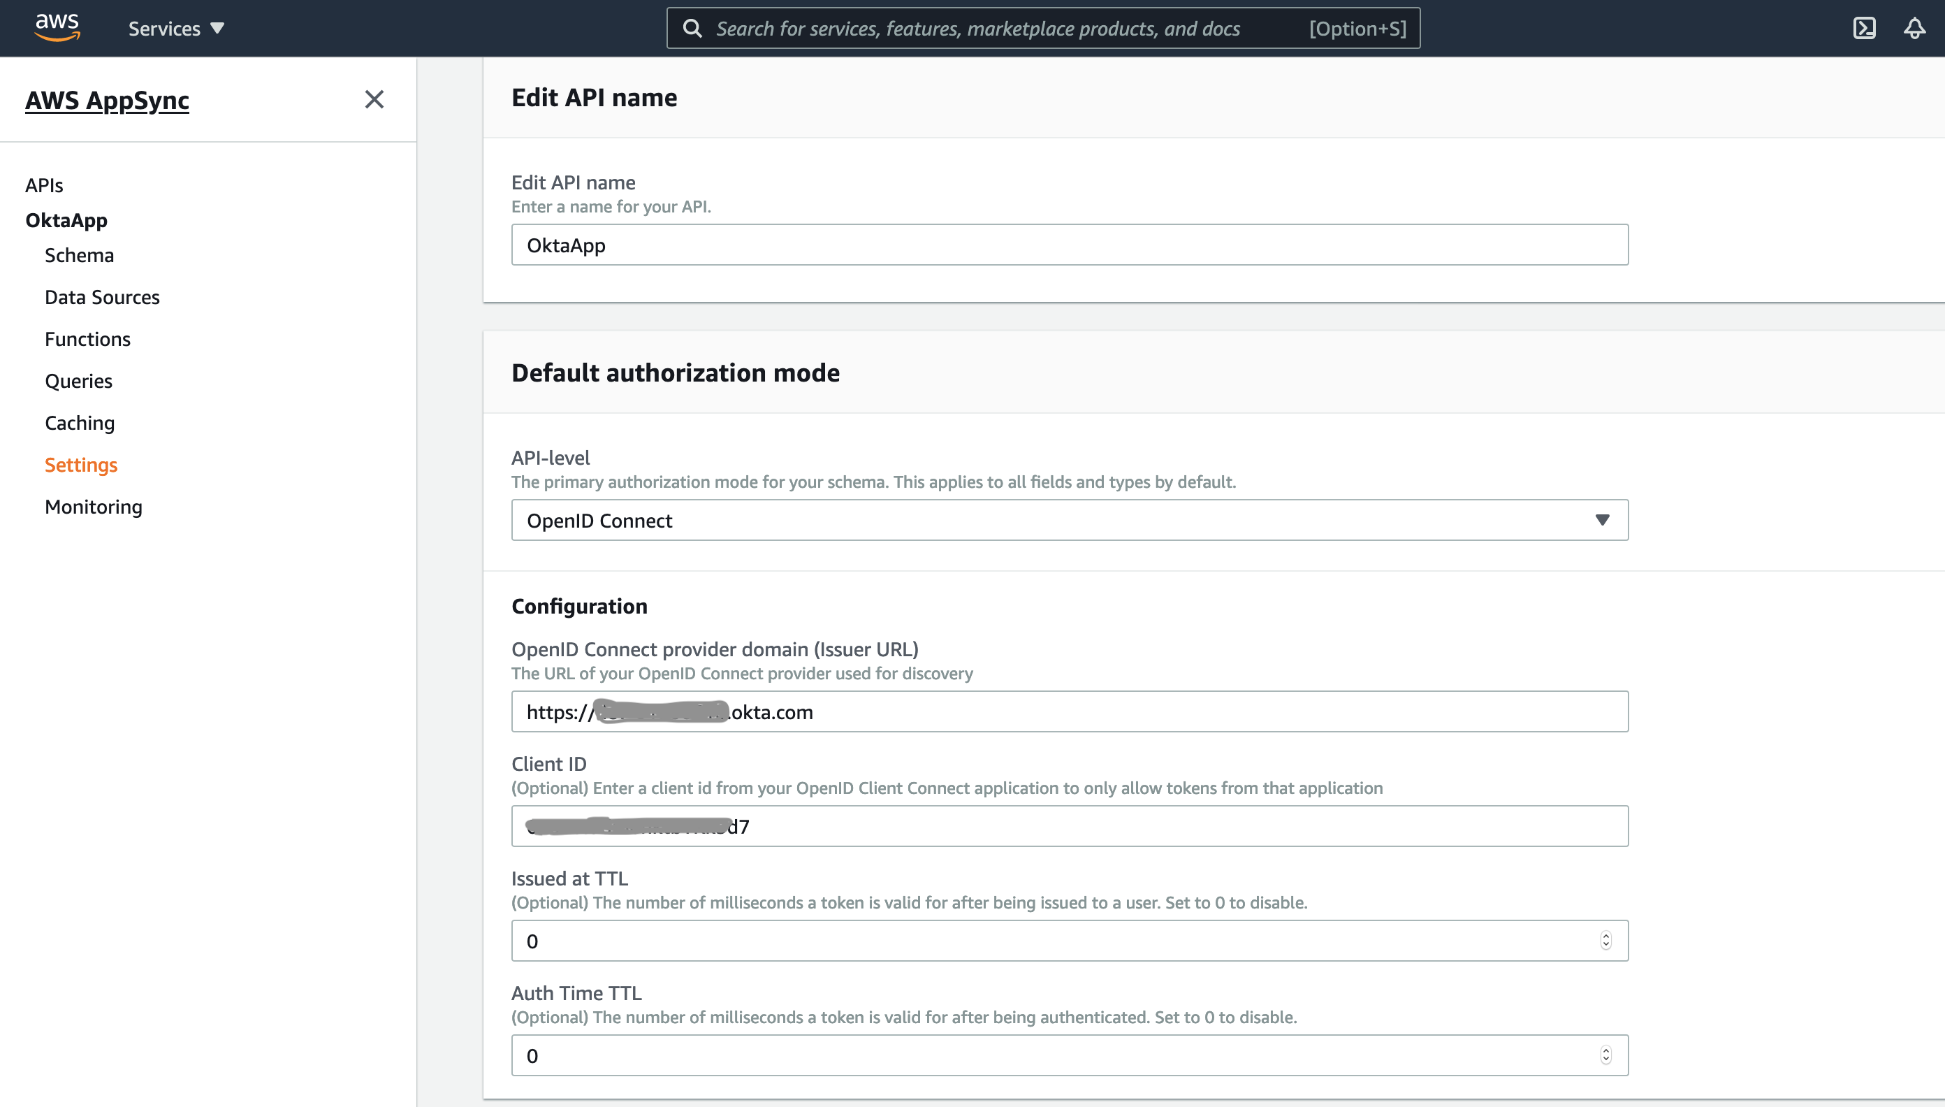Screen dimensions: 1945x1107
Task: Expand the Services dropdown menu
Action: tap(175, 28)
